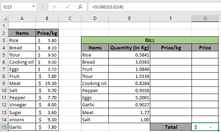Select the quantity cell 0.5841
The width and height of the screenshot is (221, 132).
point(129,55)
